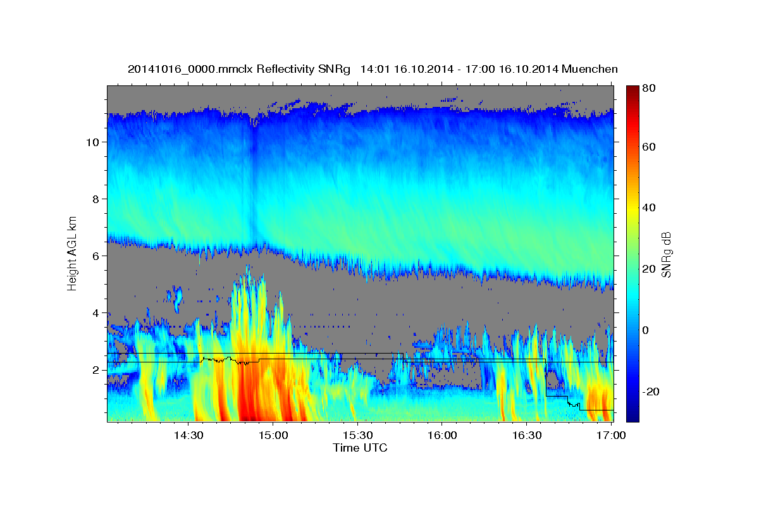Select the 17:00 time tick label
The width and height of the screenshot is (759, 506).
tap(611, 435)
